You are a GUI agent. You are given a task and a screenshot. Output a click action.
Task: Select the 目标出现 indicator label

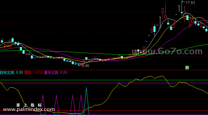pos(7,73)
